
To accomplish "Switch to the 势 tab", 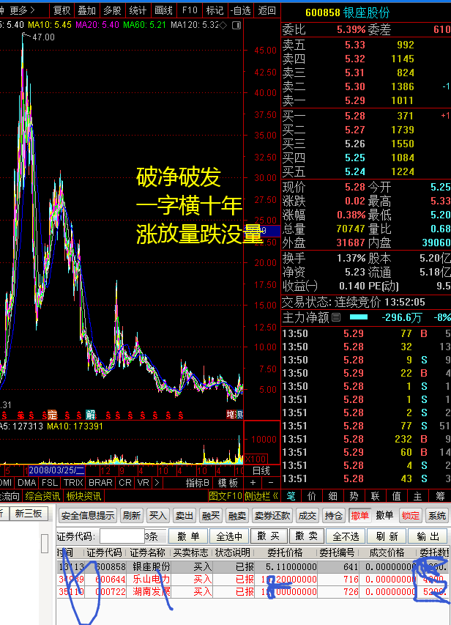I will tap(354, 496).
